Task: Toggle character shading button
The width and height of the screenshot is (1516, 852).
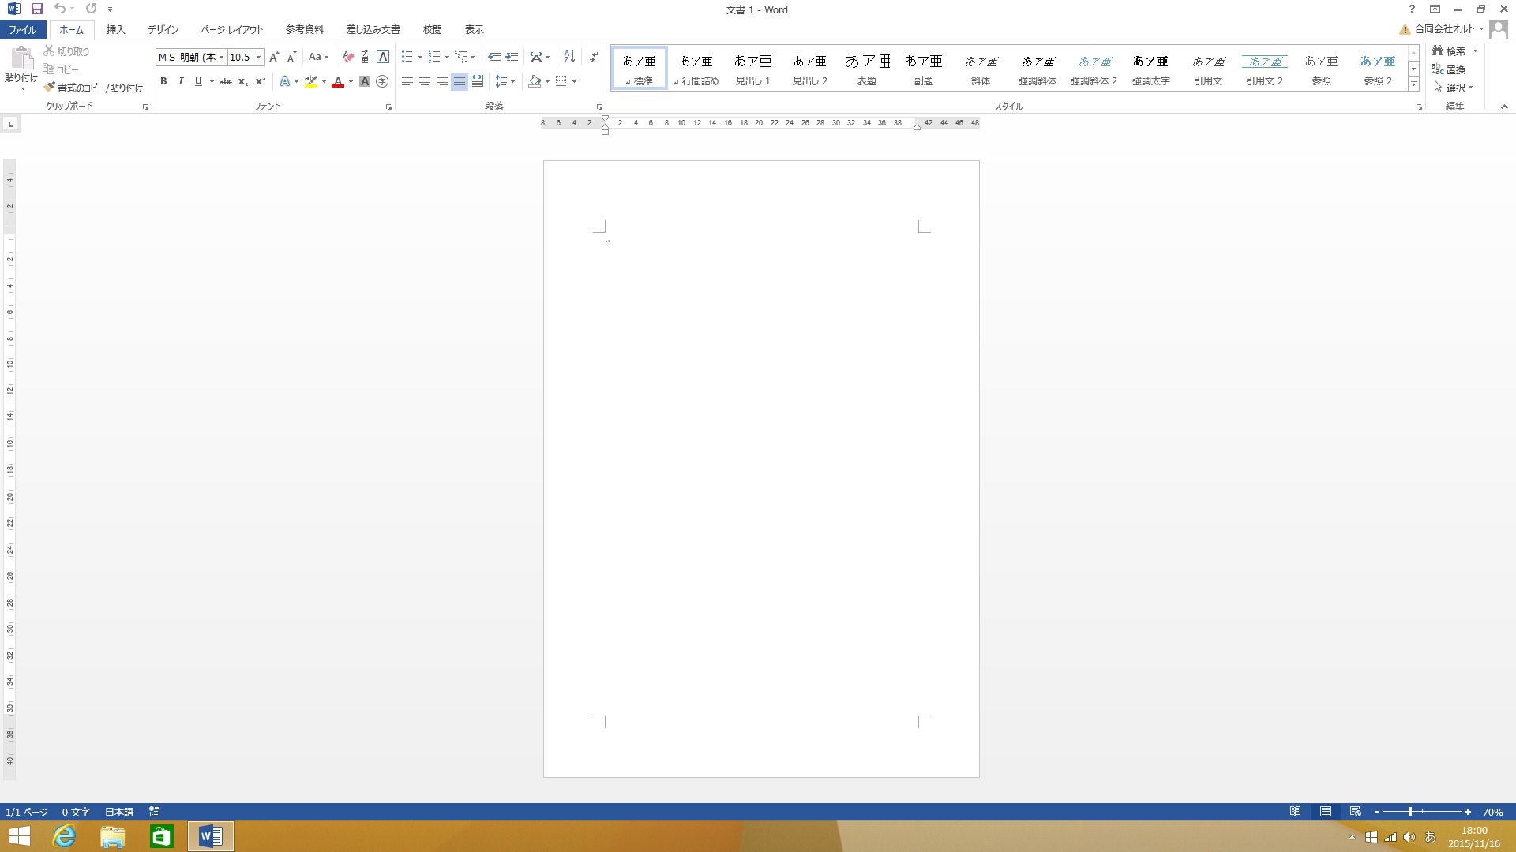Action: pos(365,81)
